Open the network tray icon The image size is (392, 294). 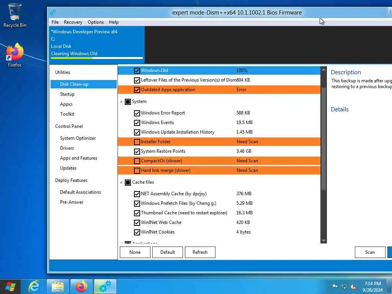point(344,286)
